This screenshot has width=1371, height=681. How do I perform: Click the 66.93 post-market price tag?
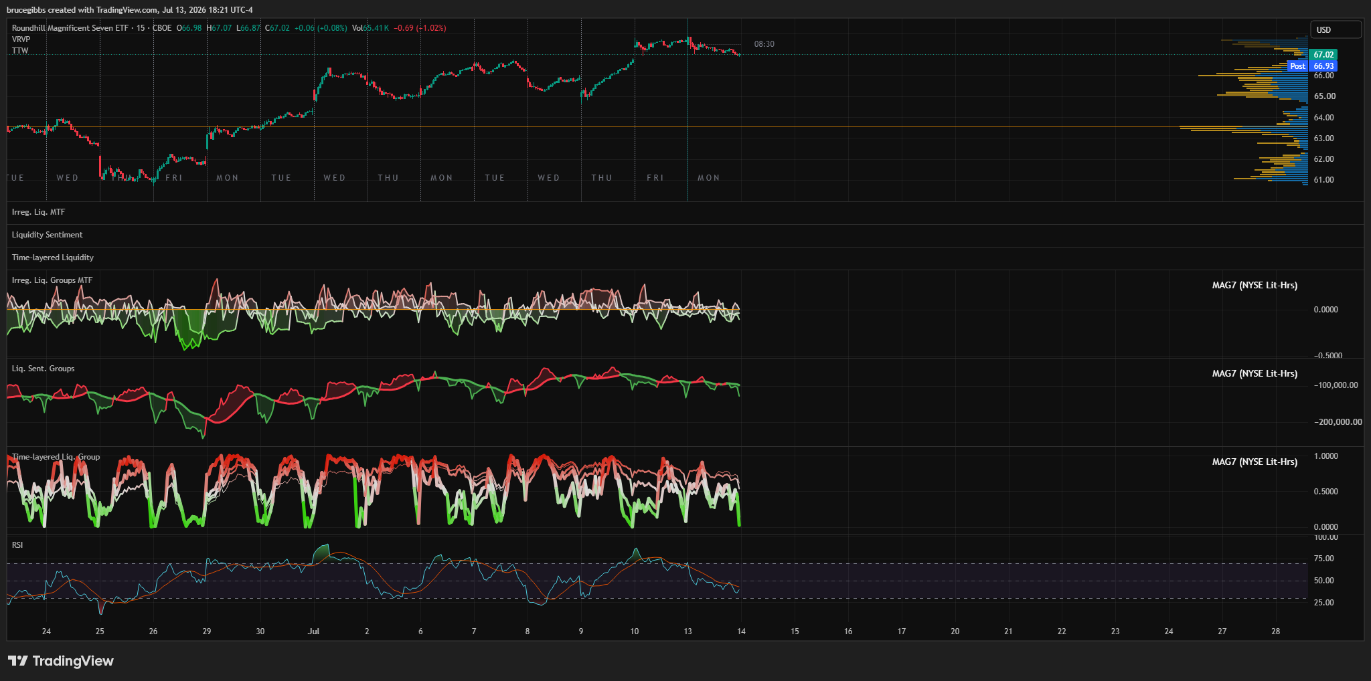(x=1323, y=66)
